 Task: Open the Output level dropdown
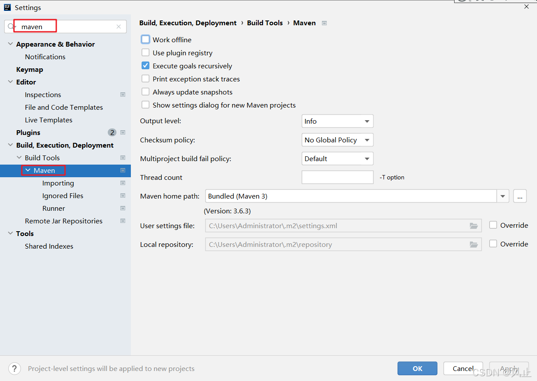click(337, 121)
